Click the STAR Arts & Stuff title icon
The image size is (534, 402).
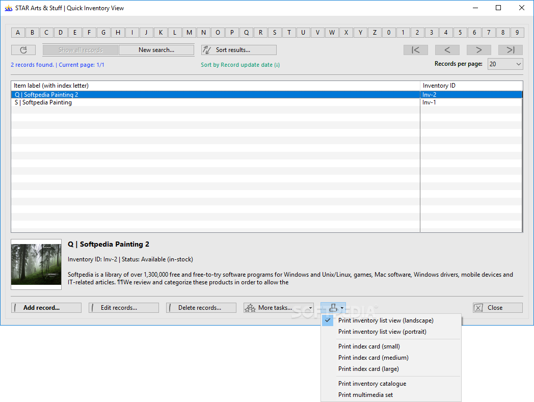click(x=8, y=8)
